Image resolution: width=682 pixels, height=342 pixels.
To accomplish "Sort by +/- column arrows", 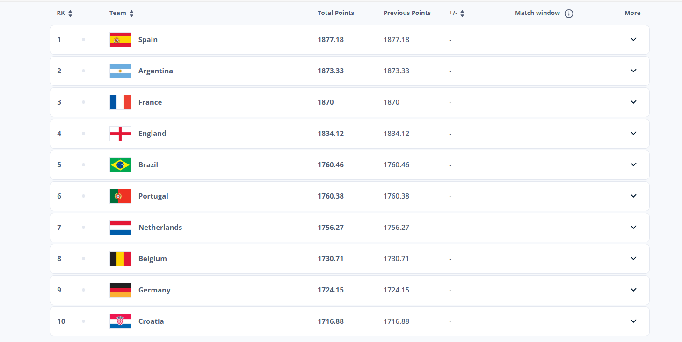I will click(462, 14).
